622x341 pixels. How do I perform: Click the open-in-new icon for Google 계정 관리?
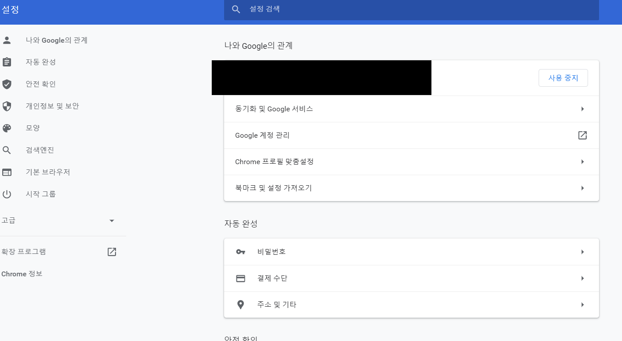pos(582,135)
